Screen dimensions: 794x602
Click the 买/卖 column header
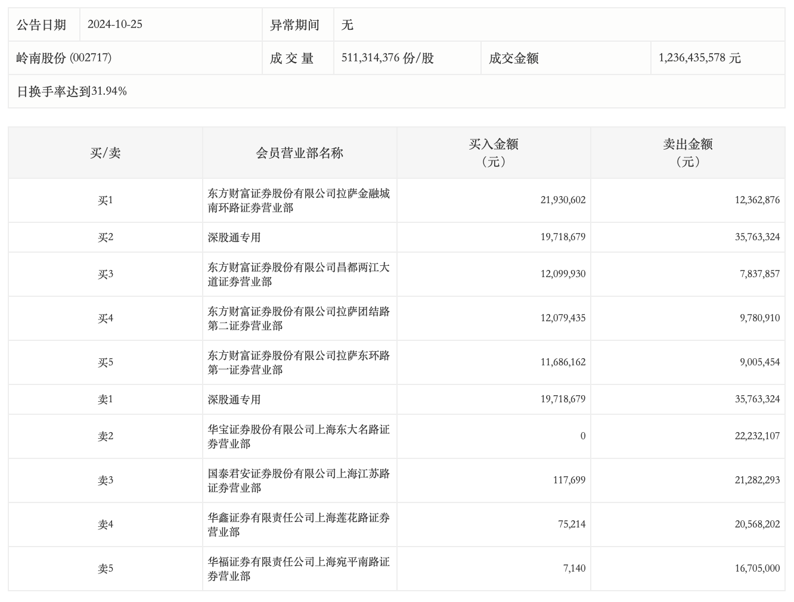106,153
